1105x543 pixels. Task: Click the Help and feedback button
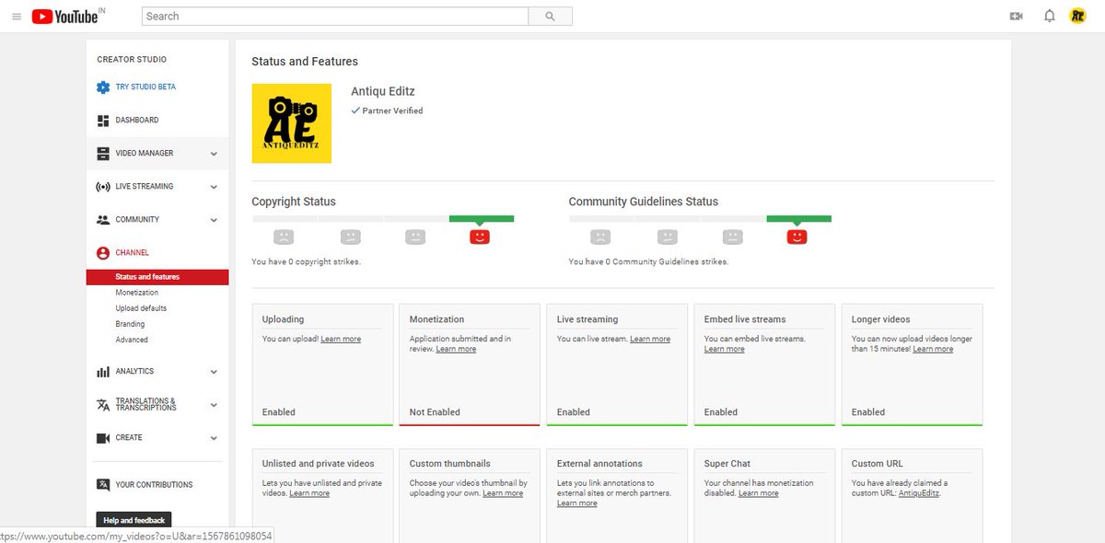click(134, 520)
